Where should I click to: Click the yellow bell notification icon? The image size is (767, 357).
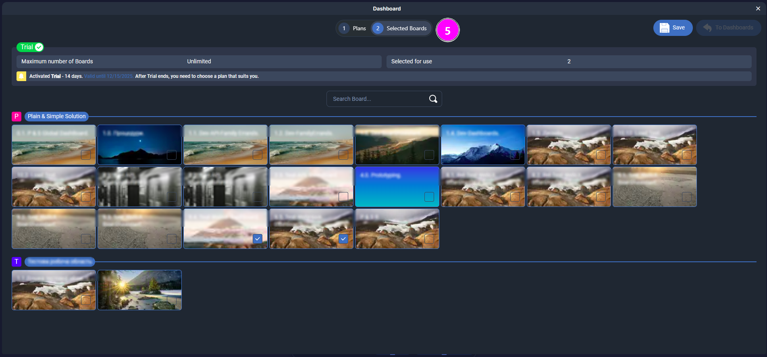pyautogui.click(x=21, y=76)
